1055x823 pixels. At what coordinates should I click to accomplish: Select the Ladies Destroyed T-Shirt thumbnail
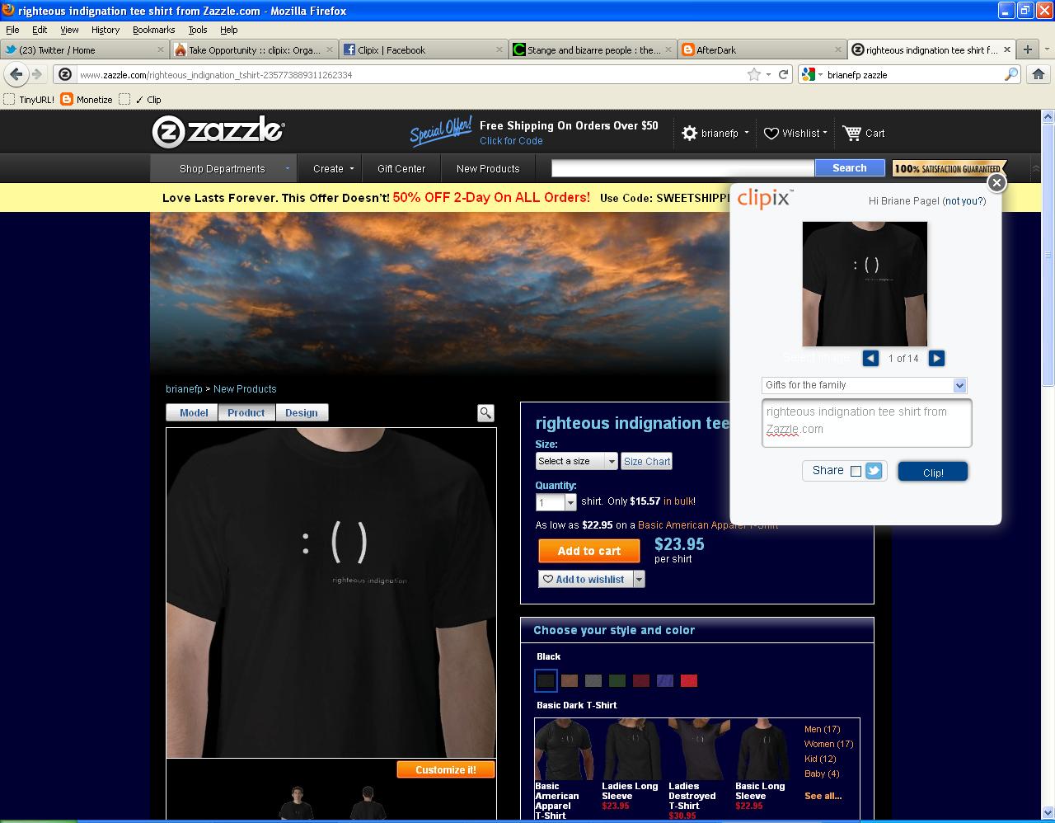(x=697, y=749)
